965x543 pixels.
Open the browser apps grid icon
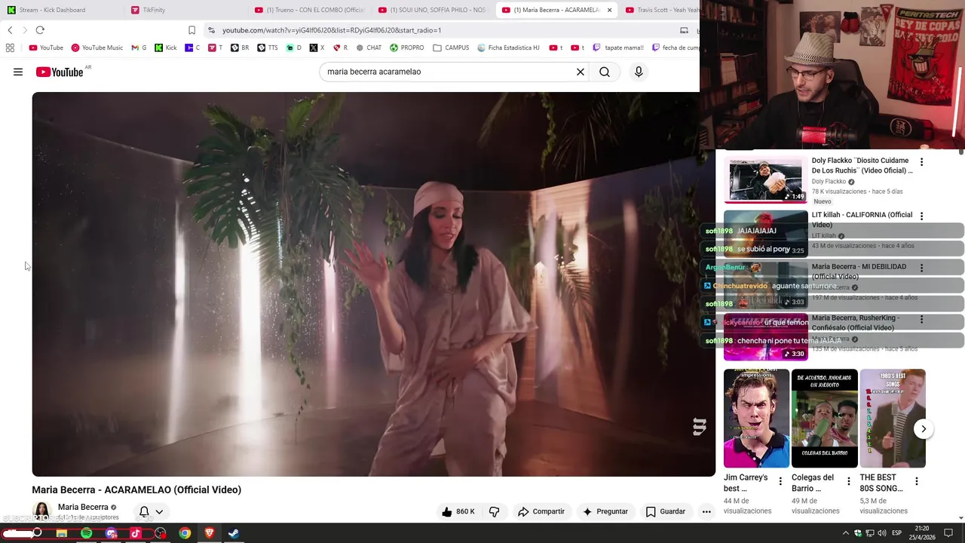[x=10, y=48]
